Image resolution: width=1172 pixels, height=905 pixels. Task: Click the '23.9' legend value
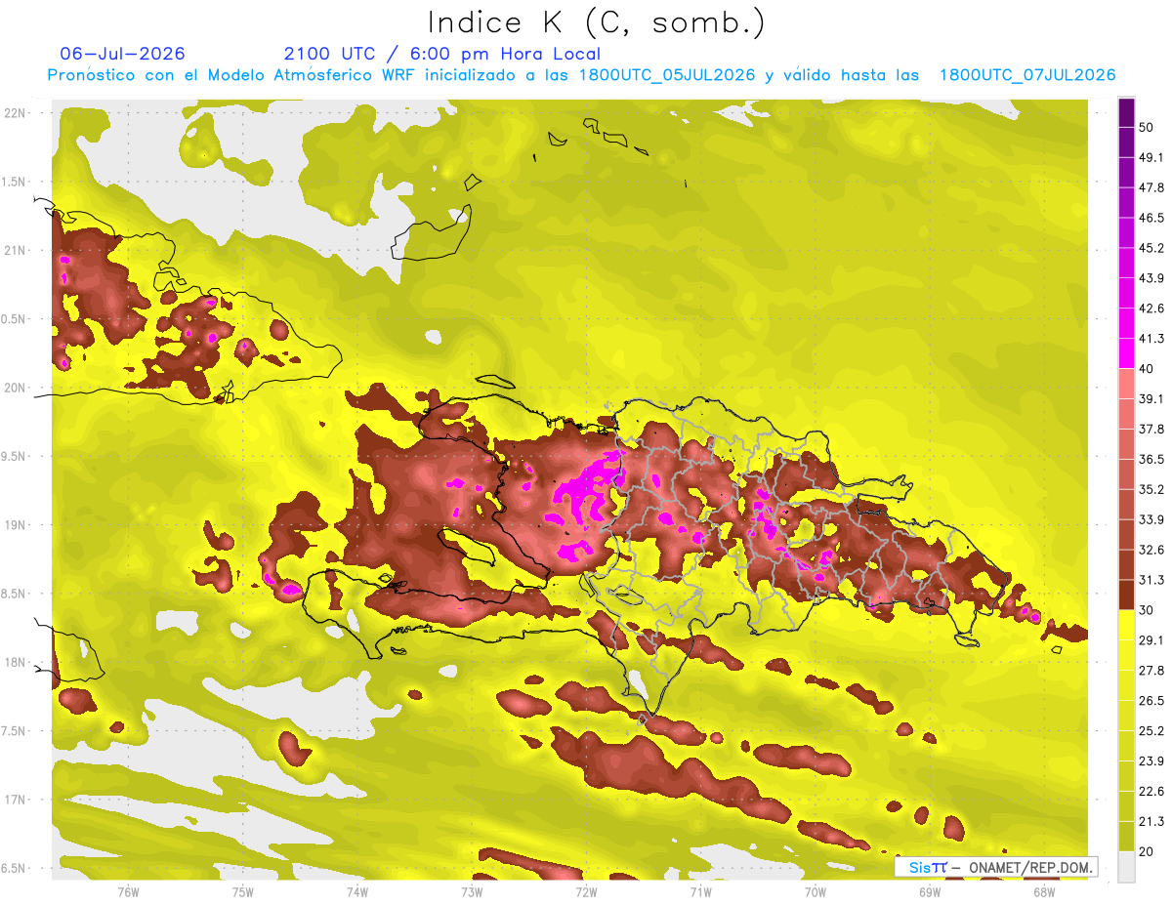pos(1152,761)
